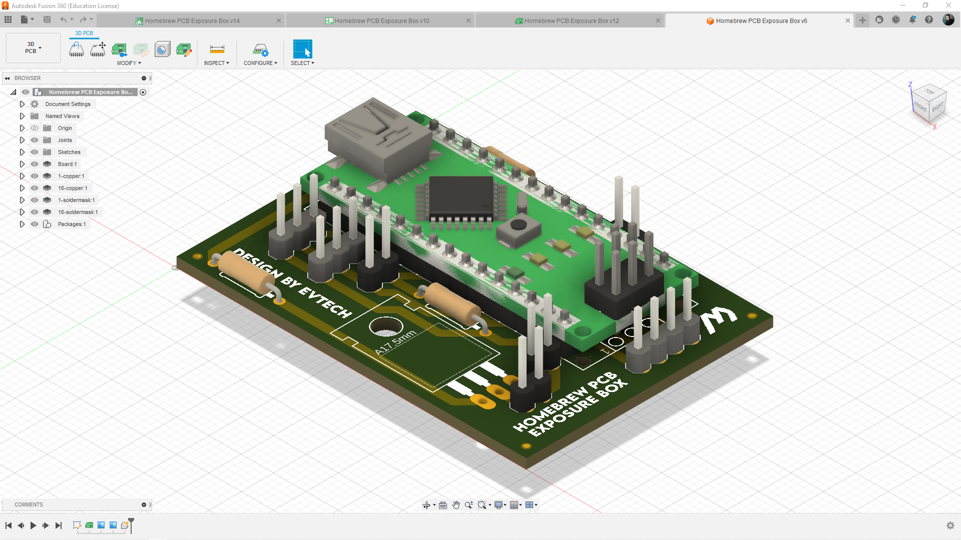Screen dimensions: 961x540
Task: Expand the Packages:1 tree node
Action: click(x=22, y=224)
